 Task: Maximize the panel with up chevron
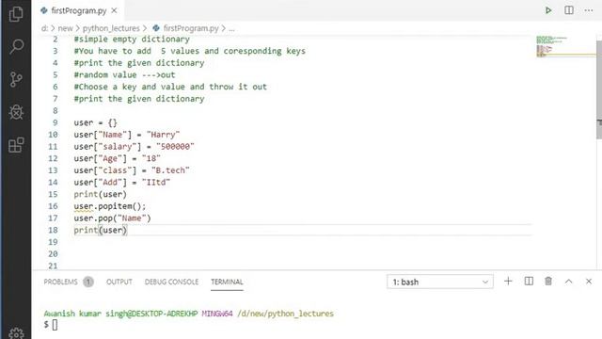[568, 282]
